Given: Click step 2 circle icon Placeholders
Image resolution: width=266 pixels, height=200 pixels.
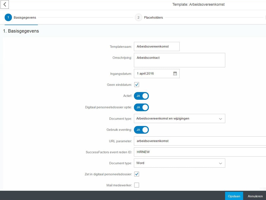Looking at the screenshot, I should click(138, 18).
